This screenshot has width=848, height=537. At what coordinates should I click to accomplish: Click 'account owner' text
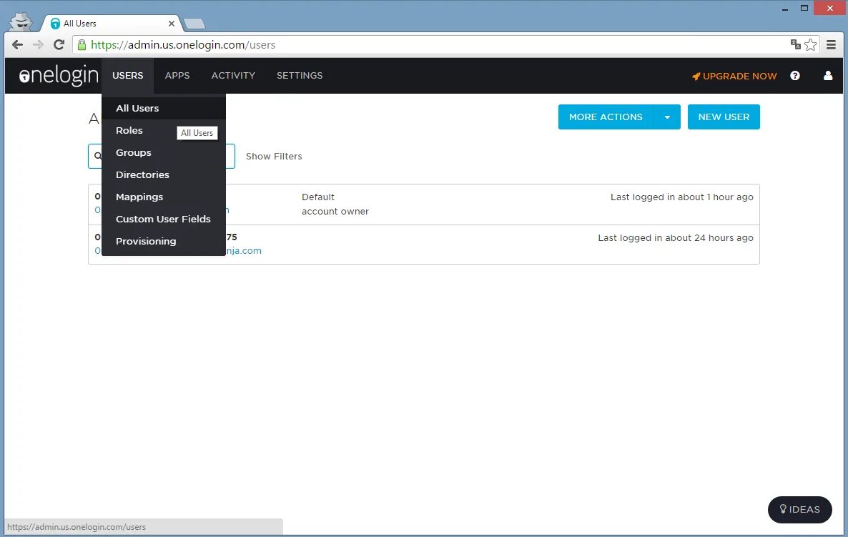(335, 212)
